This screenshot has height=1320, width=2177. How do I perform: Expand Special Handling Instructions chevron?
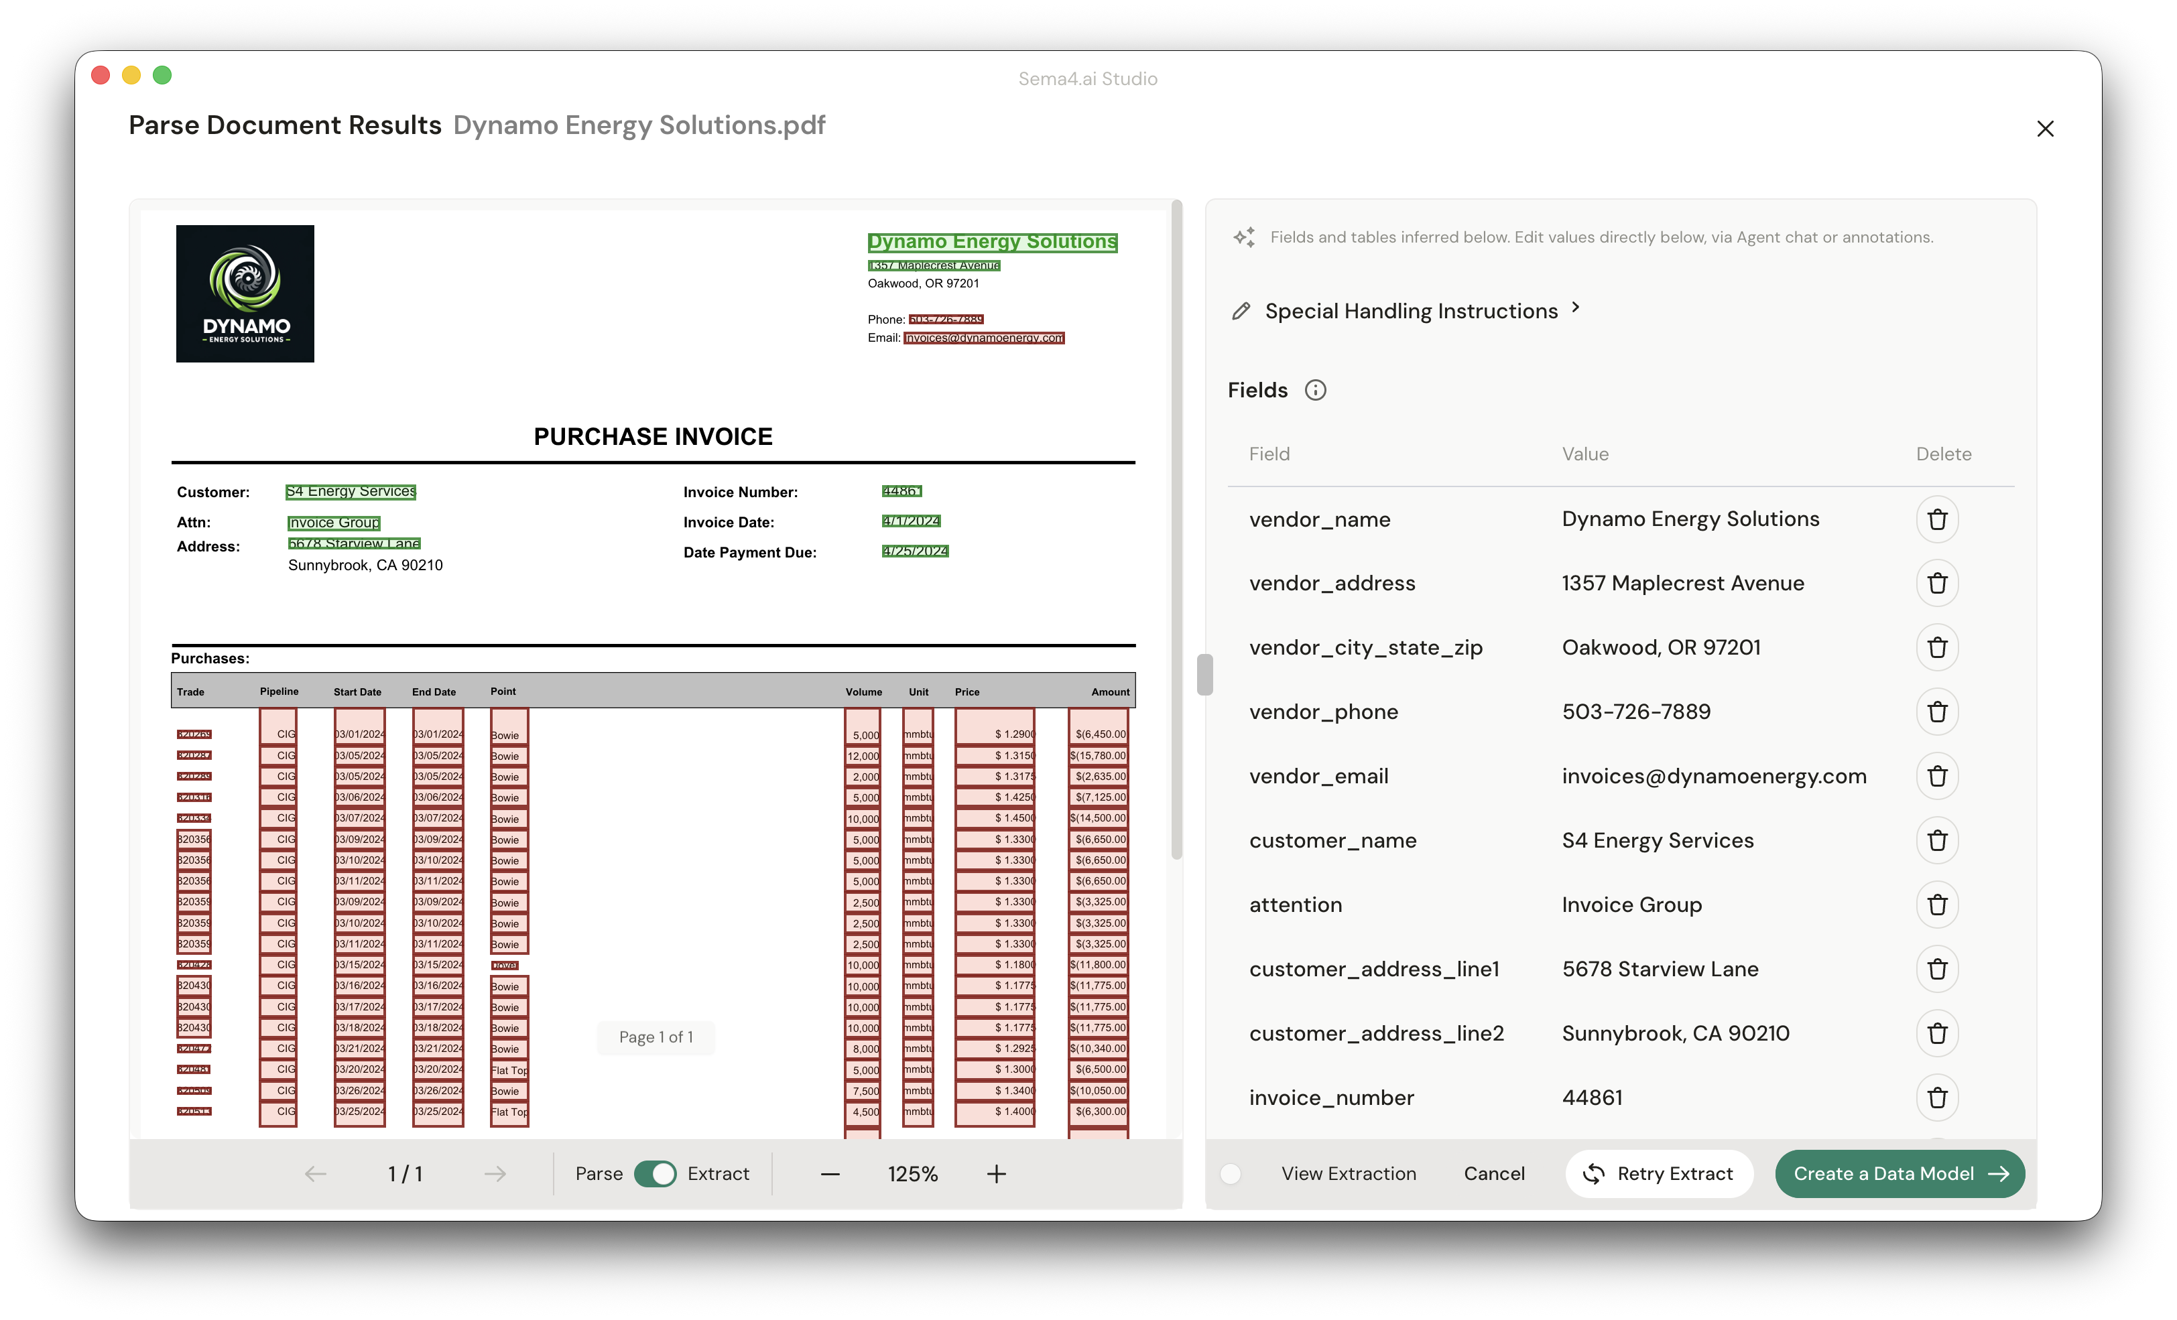click(1576, 308)
